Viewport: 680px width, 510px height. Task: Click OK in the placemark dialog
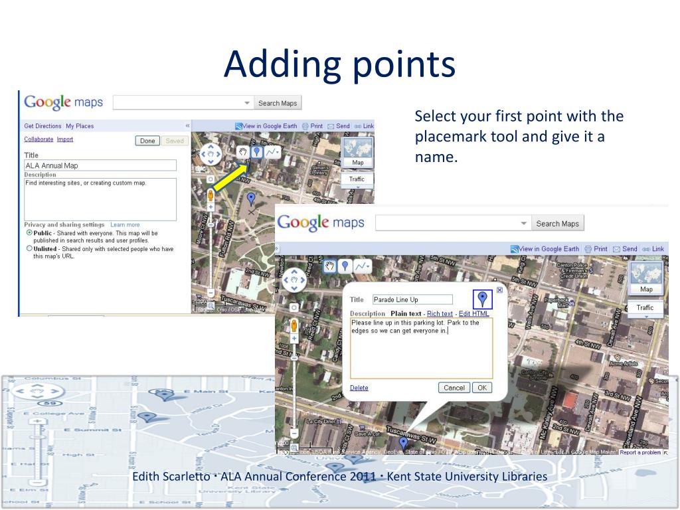click(x=482, y=388)
